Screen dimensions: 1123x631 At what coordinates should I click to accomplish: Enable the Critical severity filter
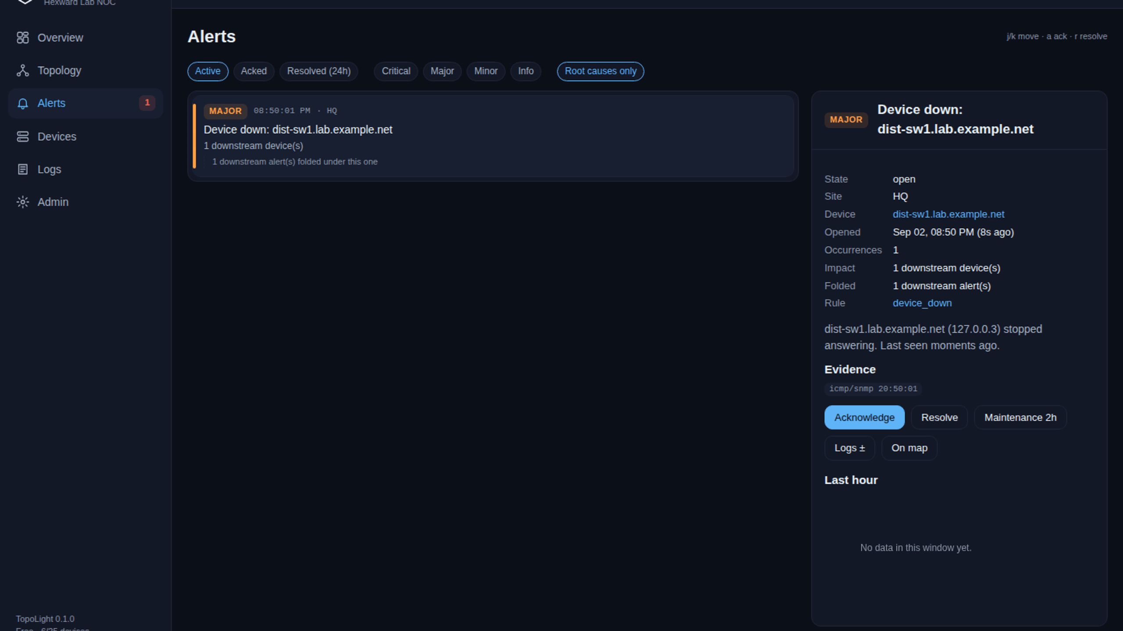click(x=396, y=71)
